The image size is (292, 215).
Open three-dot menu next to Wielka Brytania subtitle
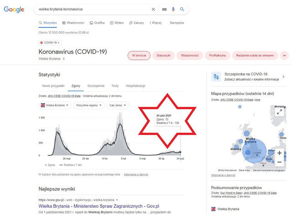pos(64,59)
